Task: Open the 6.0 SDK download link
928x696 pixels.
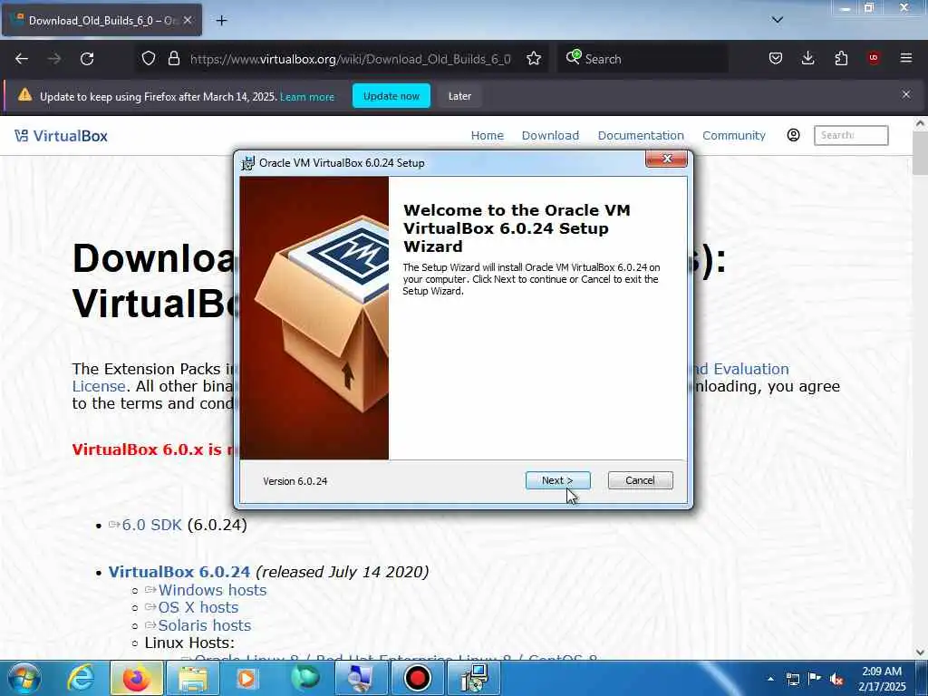Action: 151,525
